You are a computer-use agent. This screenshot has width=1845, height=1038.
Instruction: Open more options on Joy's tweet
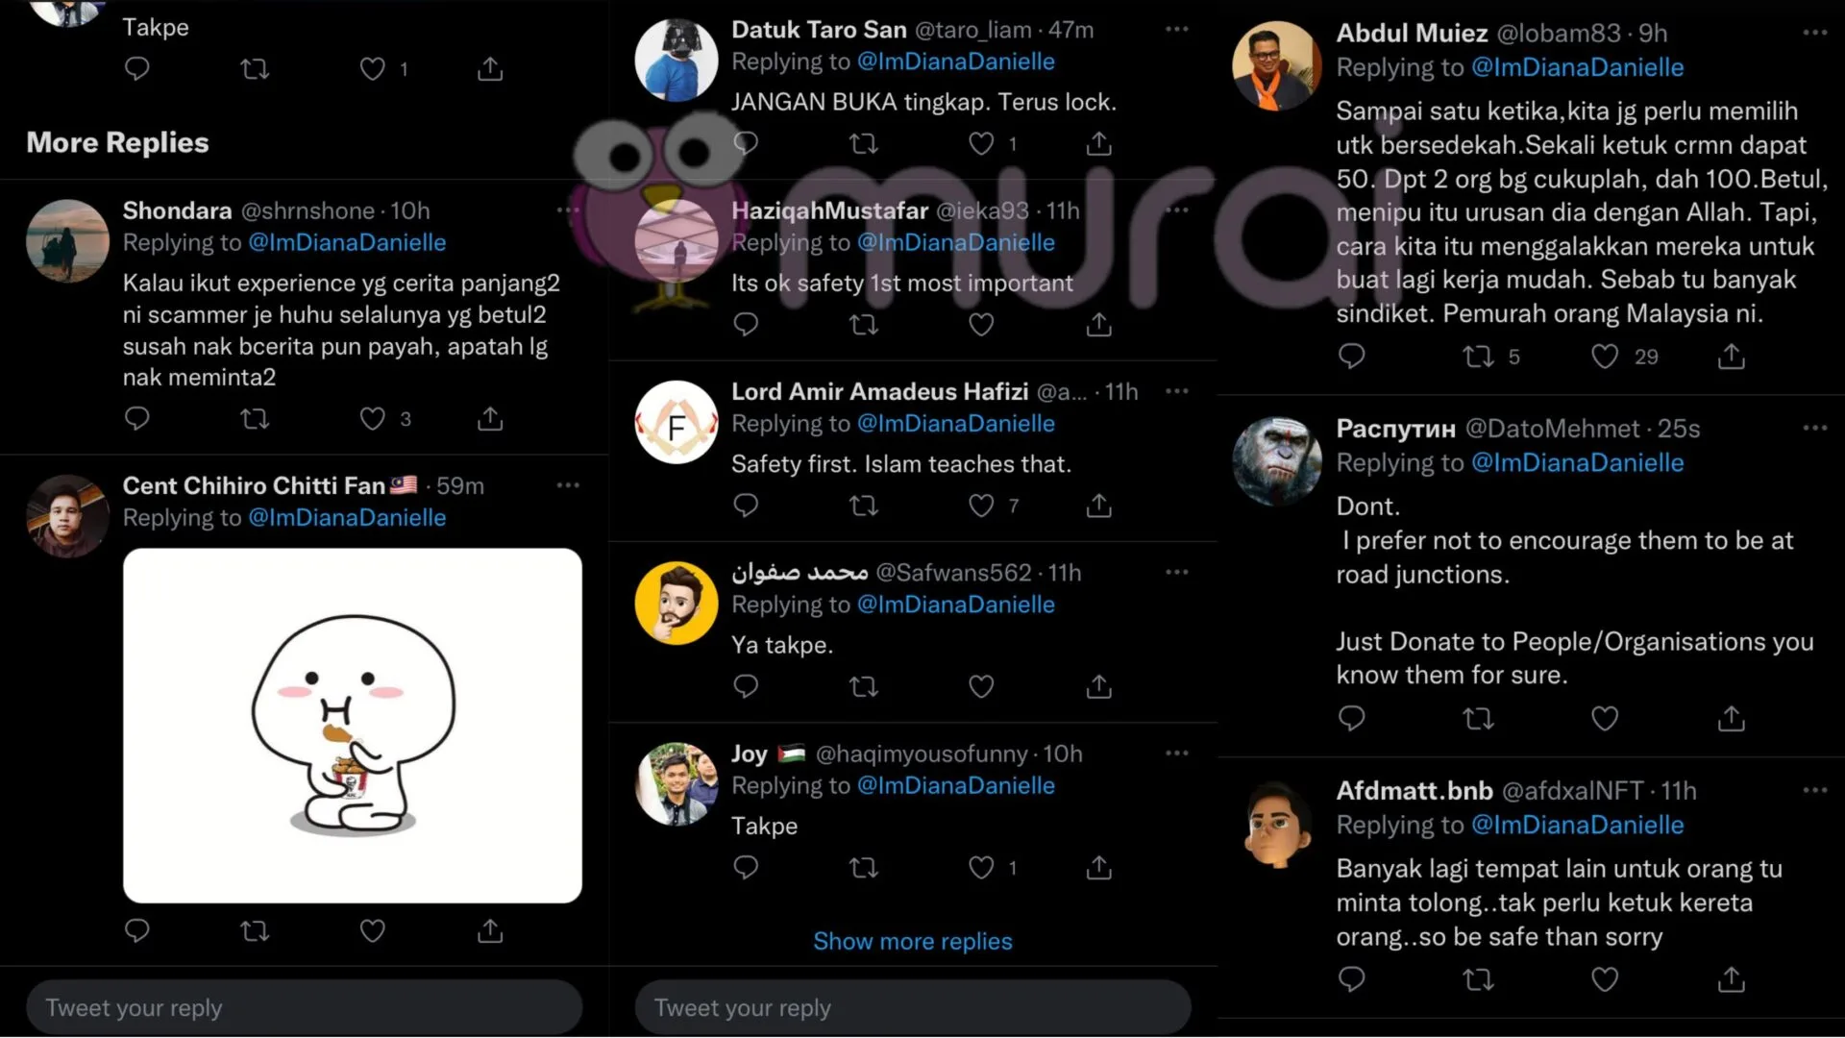tap(1176, 754)
